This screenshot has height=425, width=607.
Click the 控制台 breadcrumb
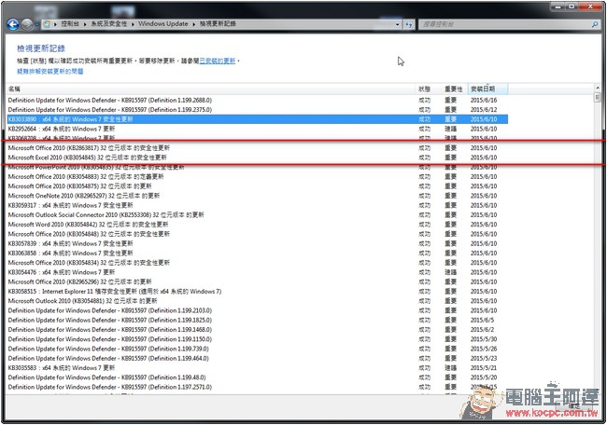click(x=70, y=23)
